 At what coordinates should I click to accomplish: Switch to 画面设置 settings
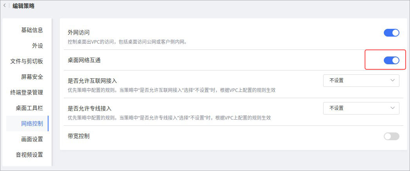(32, 139)
